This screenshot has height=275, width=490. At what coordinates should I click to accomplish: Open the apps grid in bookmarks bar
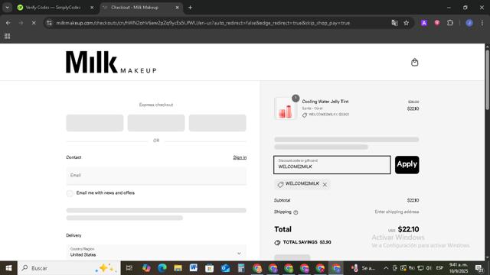[x=7, y=36]
